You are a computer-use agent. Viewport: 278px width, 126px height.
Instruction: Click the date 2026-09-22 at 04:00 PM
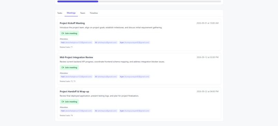click(208, 92)
